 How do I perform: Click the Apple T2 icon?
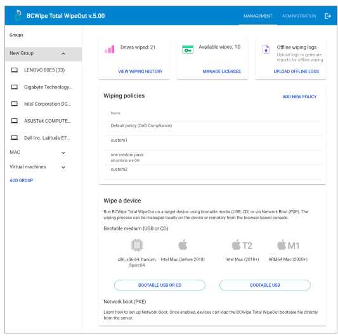(242, 245)
